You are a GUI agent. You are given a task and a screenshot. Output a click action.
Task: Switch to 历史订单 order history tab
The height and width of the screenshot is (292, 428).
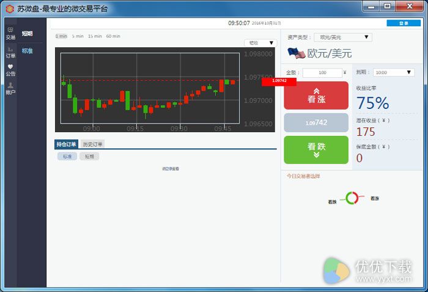point(92,144)
